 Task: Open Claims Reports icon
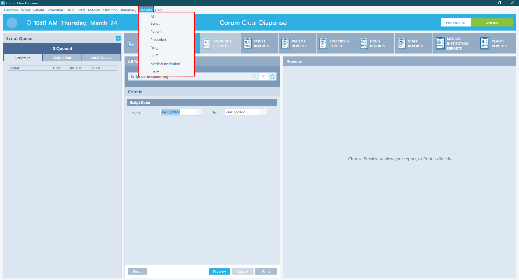[x=485, y=44]
